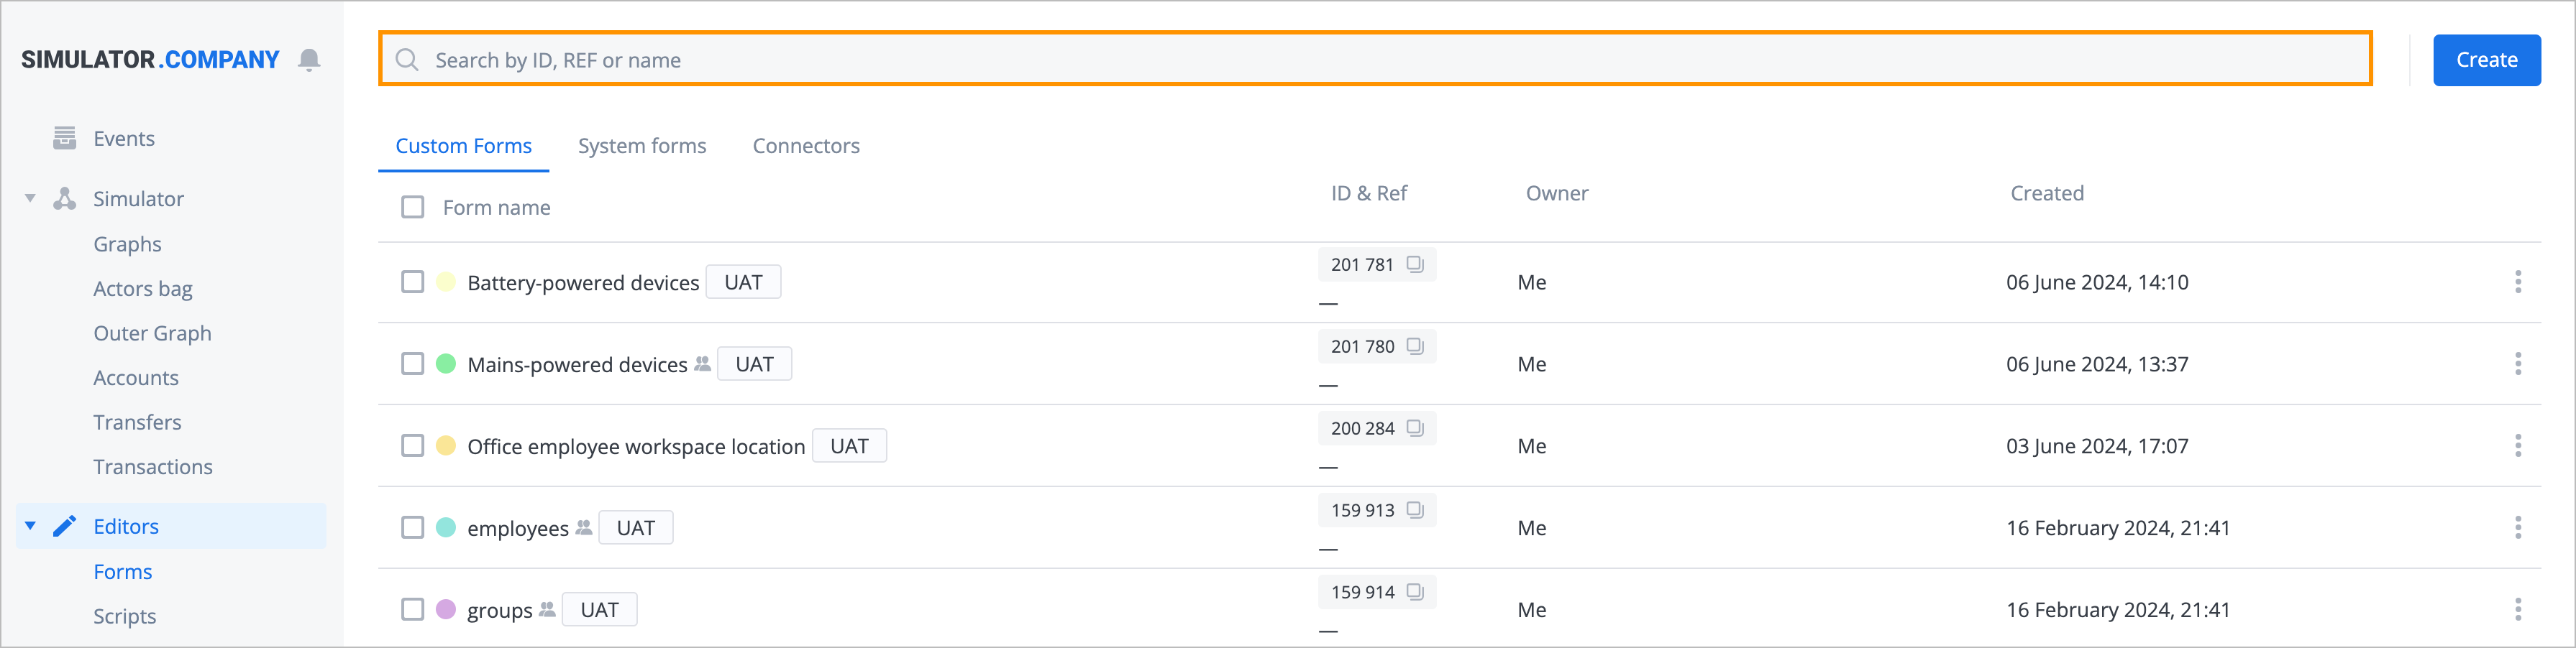This screenshot has width=2576, height=648.
Task: Open Actors bag in the sidebar
Action: [x=143, y=290]
